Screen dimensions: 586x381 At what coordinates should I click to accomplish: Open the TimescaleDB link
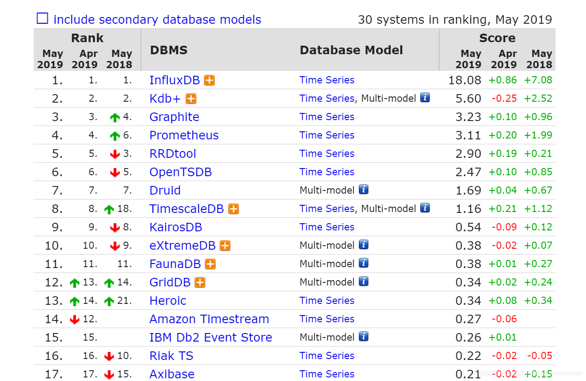(187, 209)
